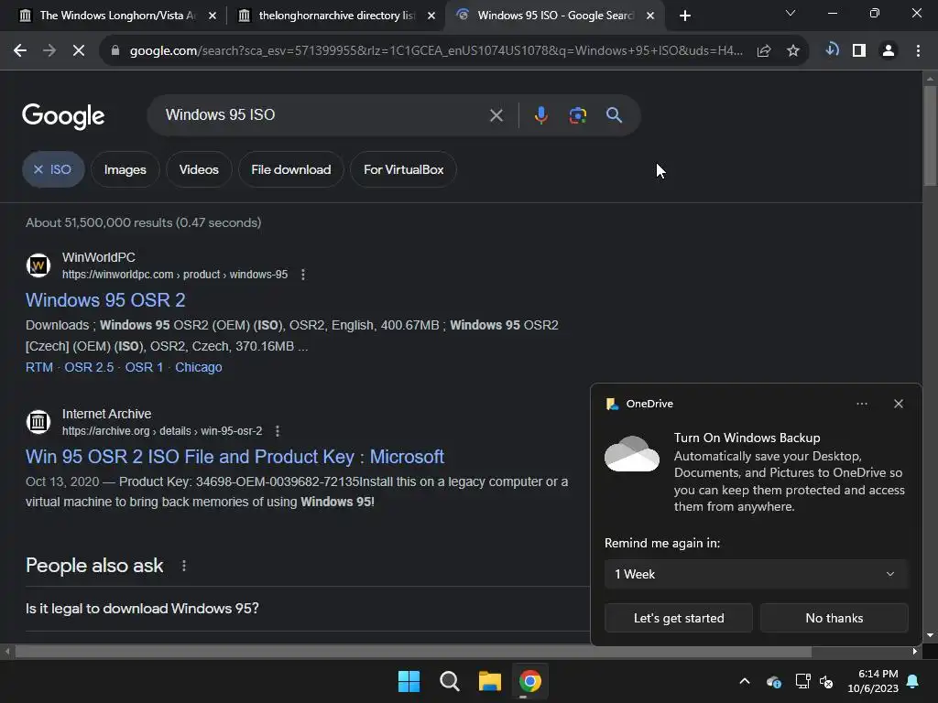938x703 pixels.
Task: Click the address bar URL
Action: pyautogui.click(x=435, y=51)
